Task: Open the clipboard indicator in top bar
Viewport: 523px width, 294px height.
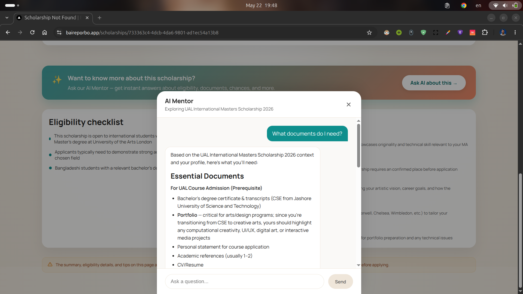Action: click(x=447, y=5)
